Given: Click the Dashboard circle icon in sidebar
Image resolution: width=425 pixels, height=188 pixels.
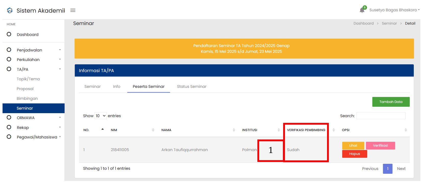Looking at the screenshot, I should (9, 34).
